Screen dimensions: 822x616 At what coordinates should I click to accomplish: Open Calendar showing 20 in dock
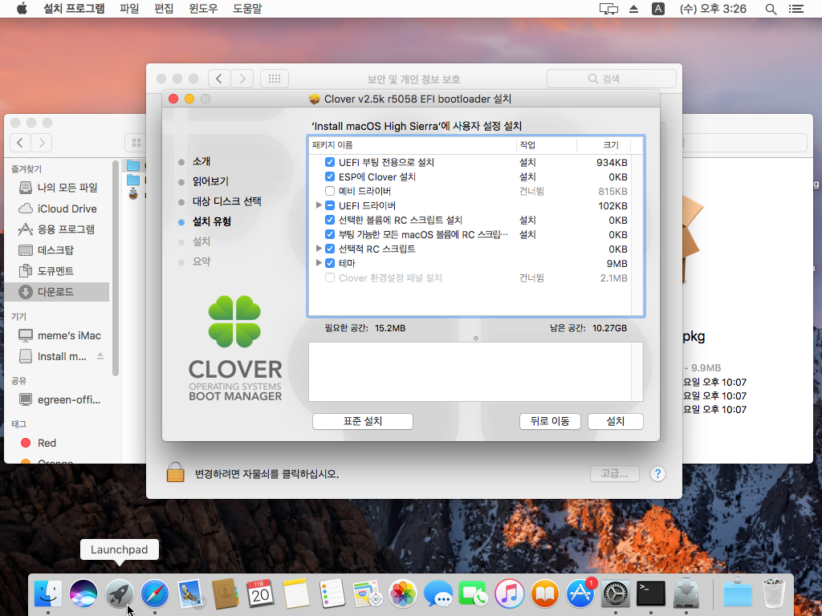pyautogui.click(x=261, y=594)
